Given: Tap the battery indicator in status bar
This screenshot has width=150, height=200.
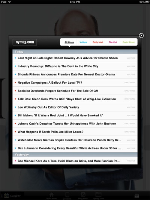Looking at the screenshot, I should click(147, 2).
